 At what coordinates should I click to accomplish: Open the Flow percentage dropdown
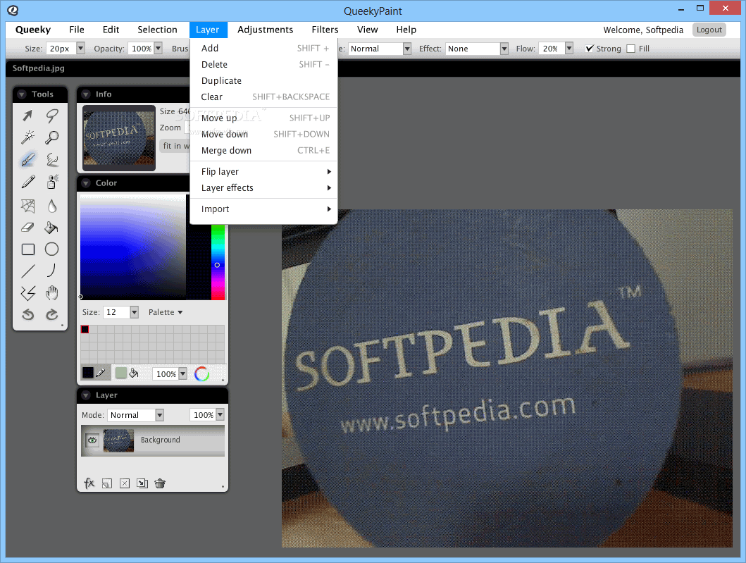click(x=569, y=49)
